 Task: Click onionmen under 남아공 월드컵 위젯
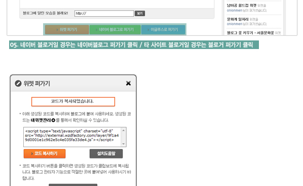[235, 11]
